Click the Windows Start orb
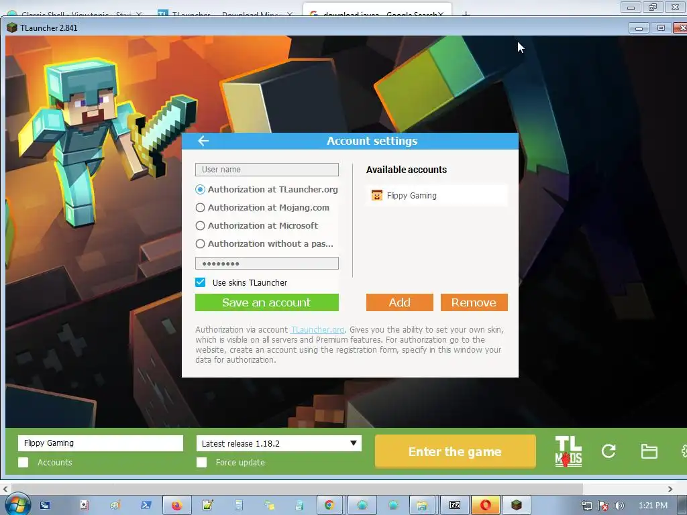This screenshot has width=687, height=515. (x=17, y=505)
